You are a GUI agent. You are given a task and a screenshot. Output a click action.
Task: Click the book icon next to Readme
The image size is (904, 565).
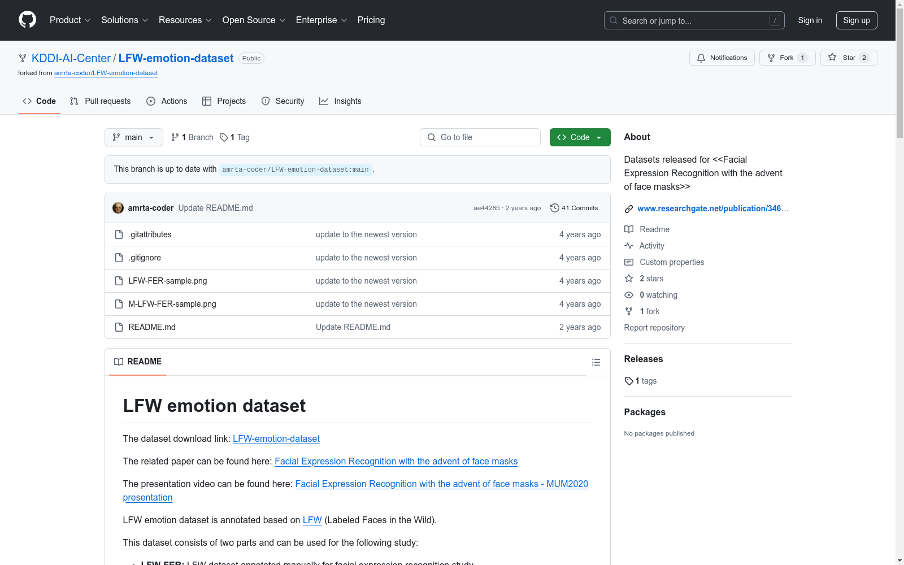629,229
